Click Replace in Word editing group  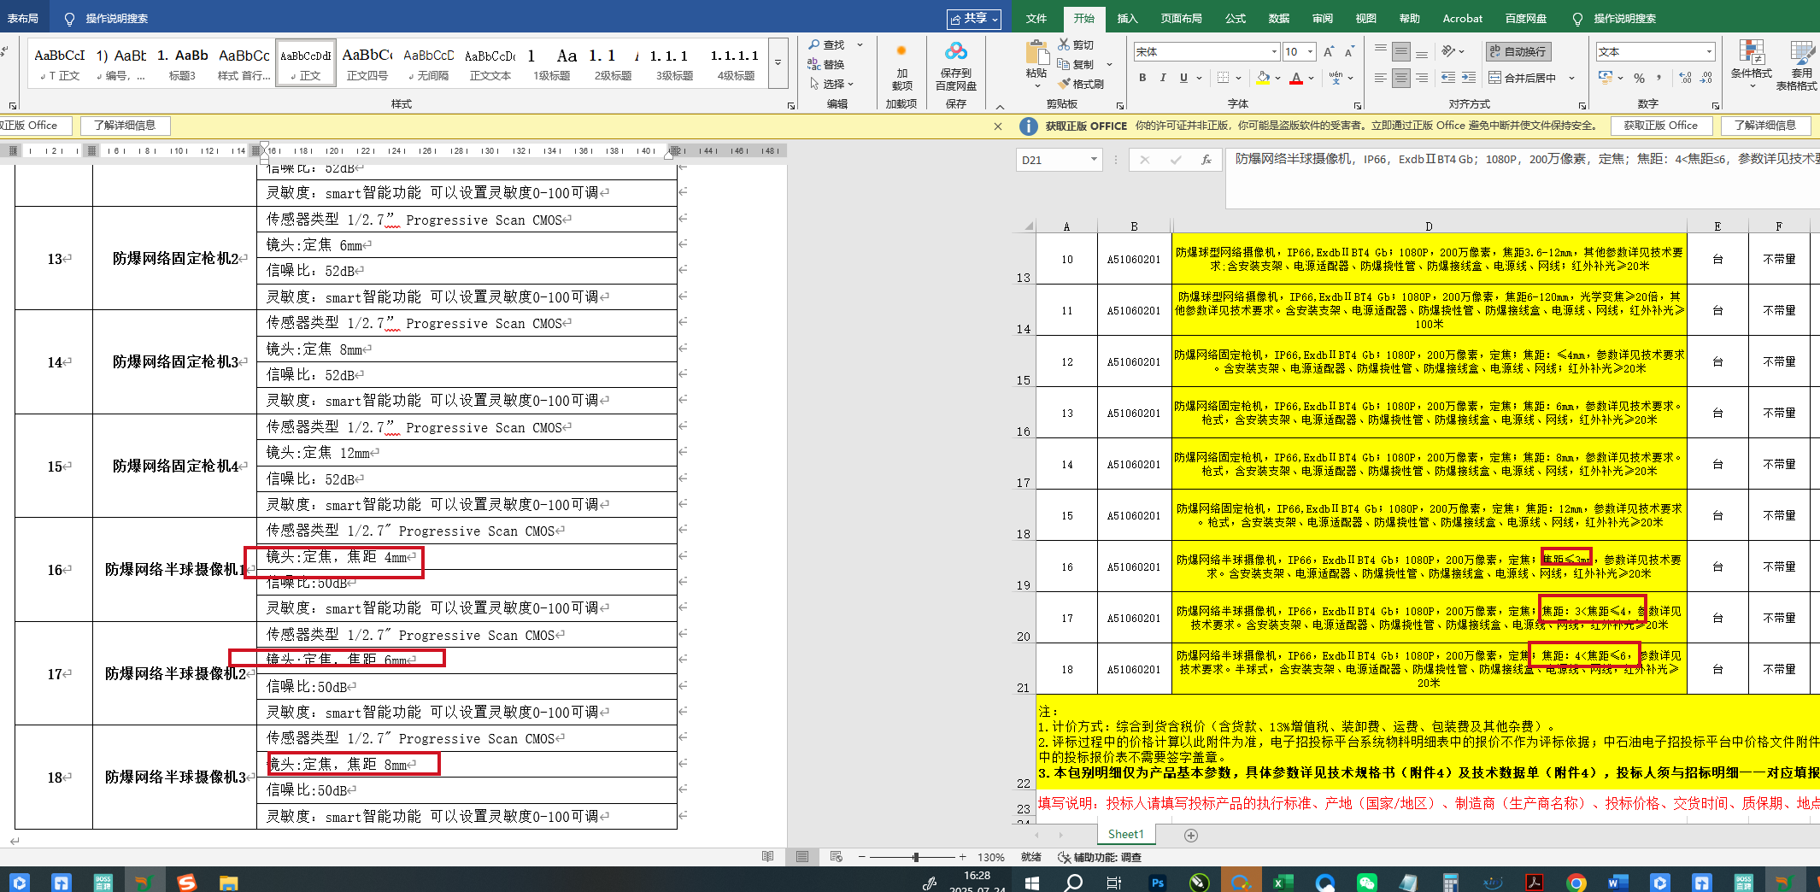826,64
